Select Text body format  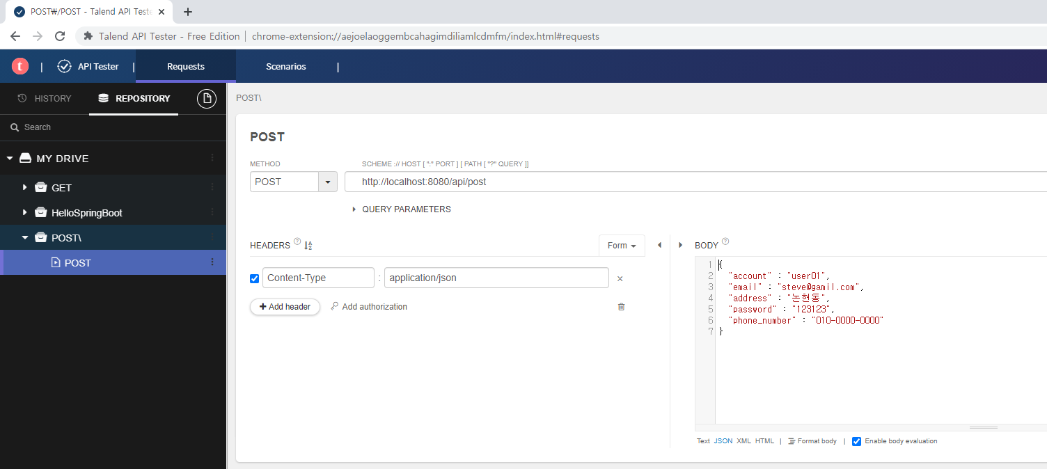703,441
